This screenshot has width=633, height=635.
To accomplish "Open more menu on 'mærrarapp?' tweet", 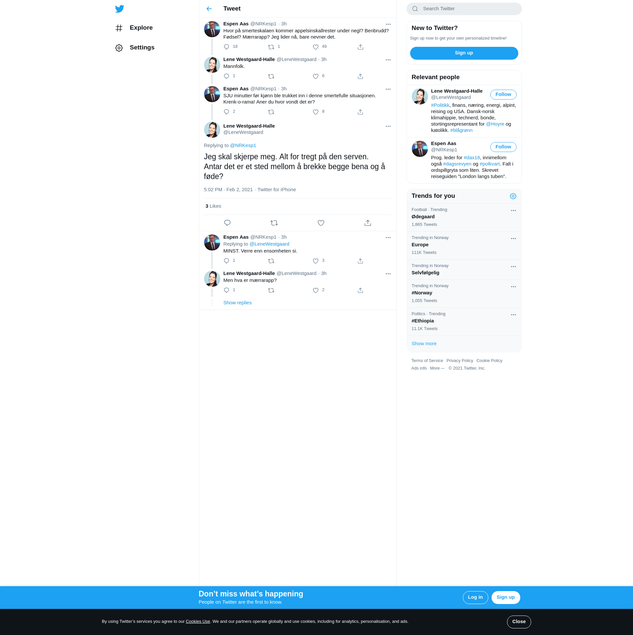I will [388, 274].
